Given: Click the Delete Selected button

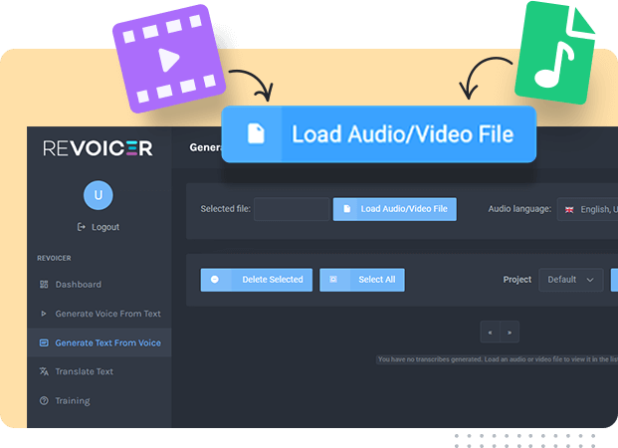Looking at the screenshot, I should pos(258,280).
